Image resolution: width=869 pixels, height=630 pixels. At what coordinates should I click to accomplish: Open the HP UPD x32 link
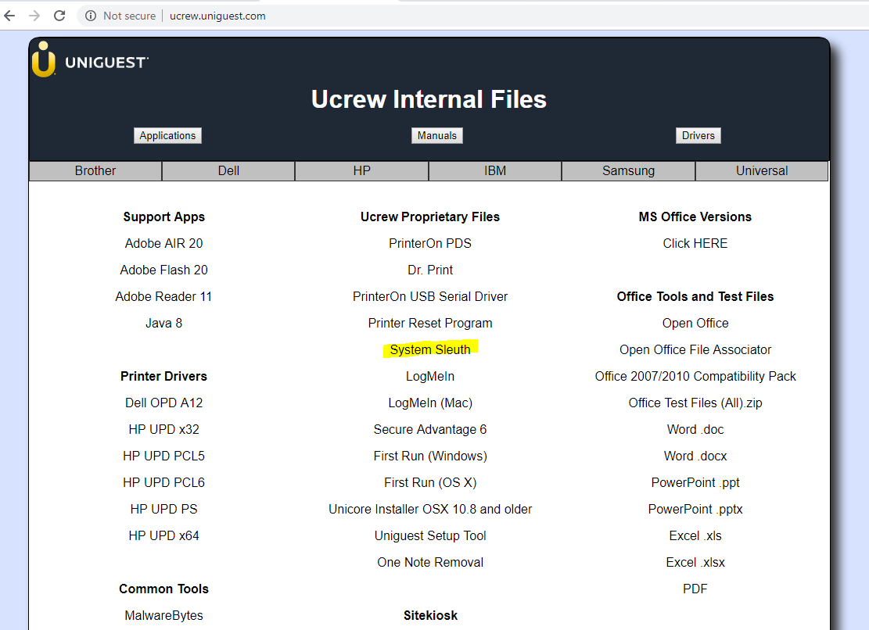pos(164,430)
